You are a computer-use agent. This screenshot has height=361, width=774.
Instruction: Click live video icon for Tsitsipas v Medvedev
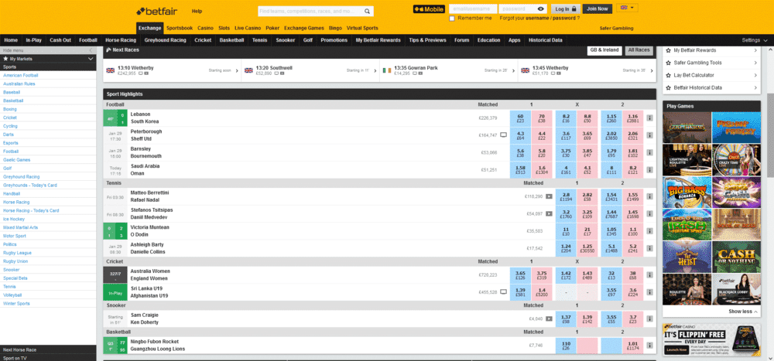tap(549, 213)
